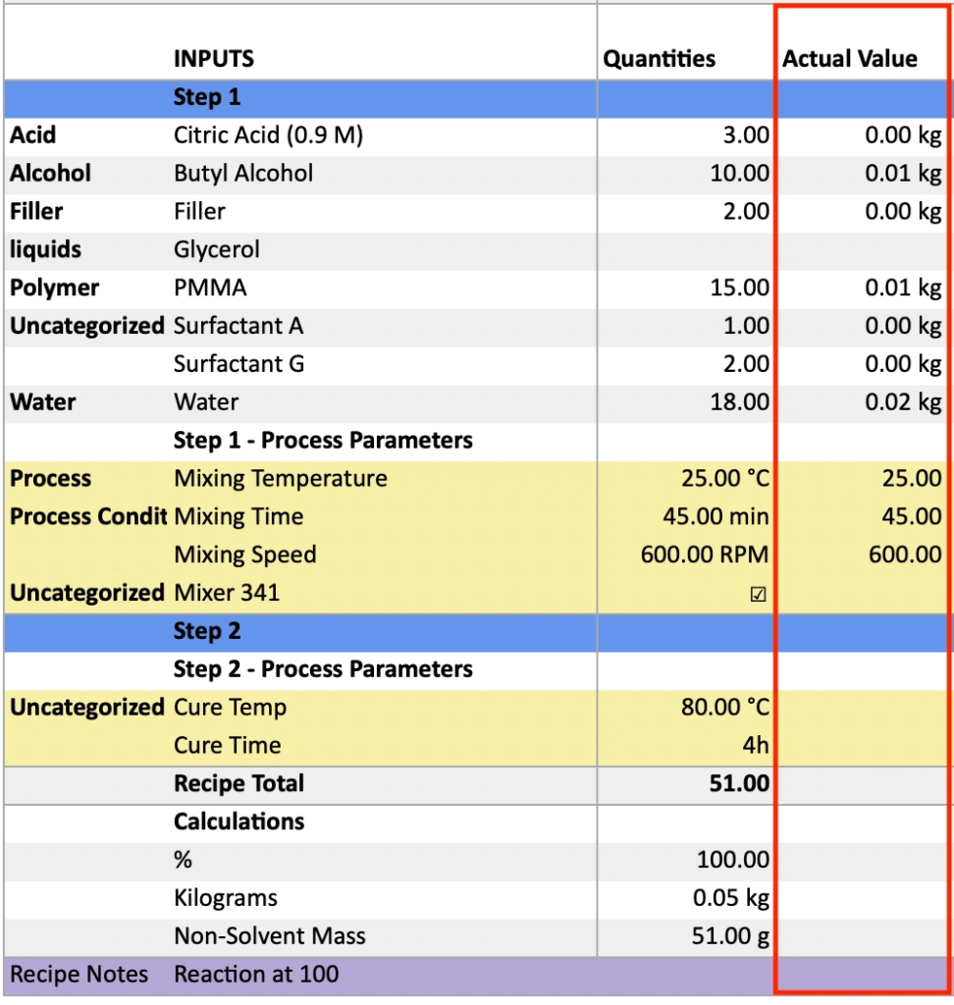
Task: Click the Quantities column header
Action: pos(659,59)
